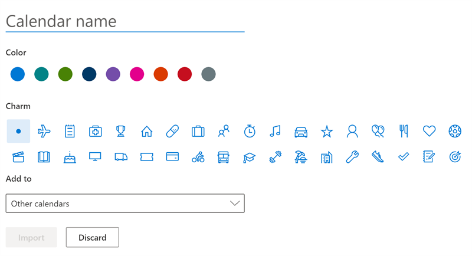Choose the green color swatch

pos(65,74)
